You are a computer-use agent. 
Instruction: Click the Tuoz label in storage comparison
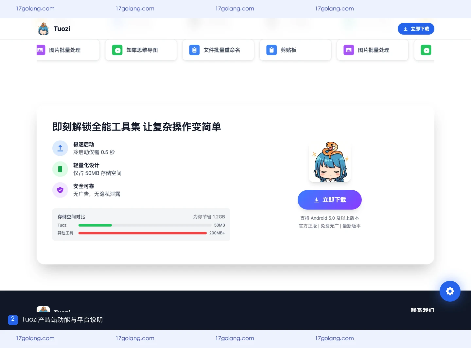(x=62, y=225)
